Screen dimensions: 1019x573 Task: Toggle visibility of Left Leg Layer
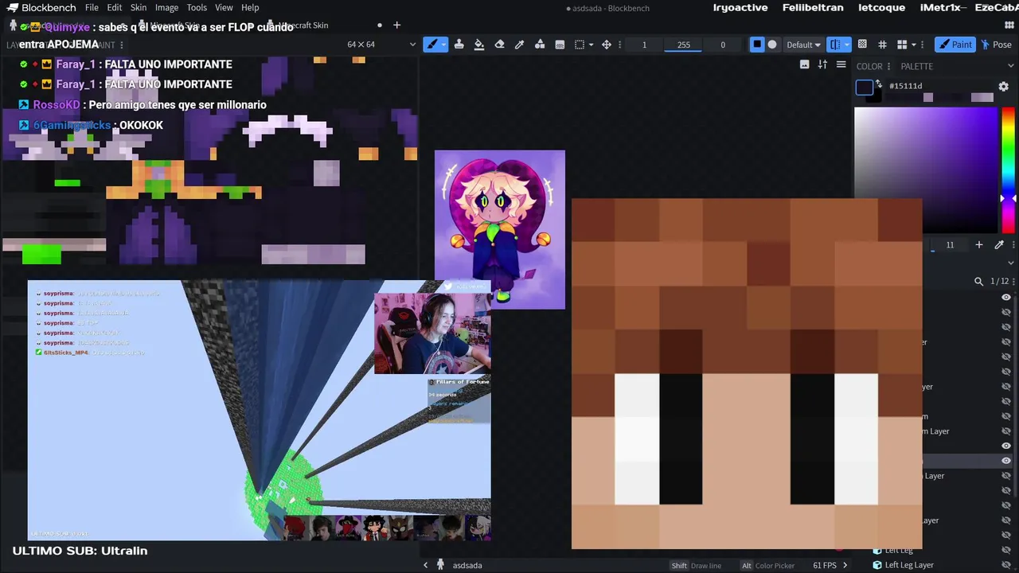click(1006, 565)
